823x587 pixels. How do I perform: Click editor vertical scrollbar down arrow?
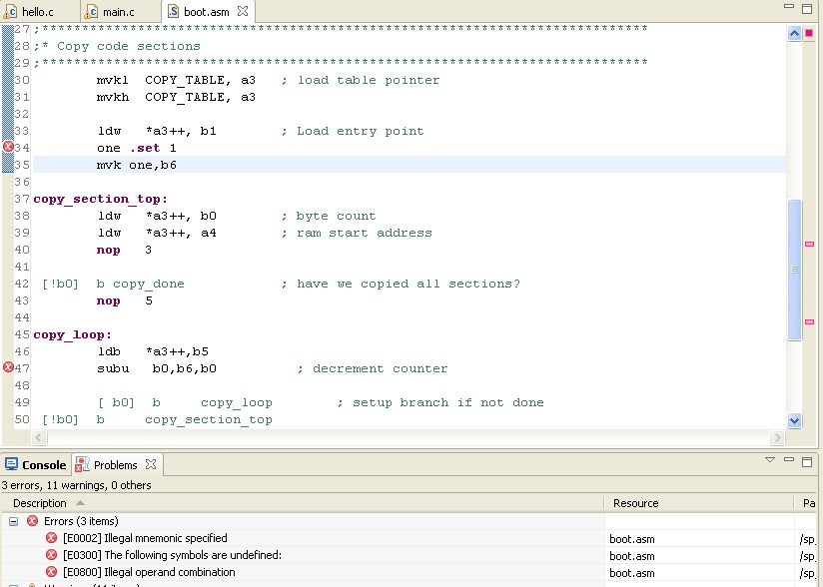794,420
